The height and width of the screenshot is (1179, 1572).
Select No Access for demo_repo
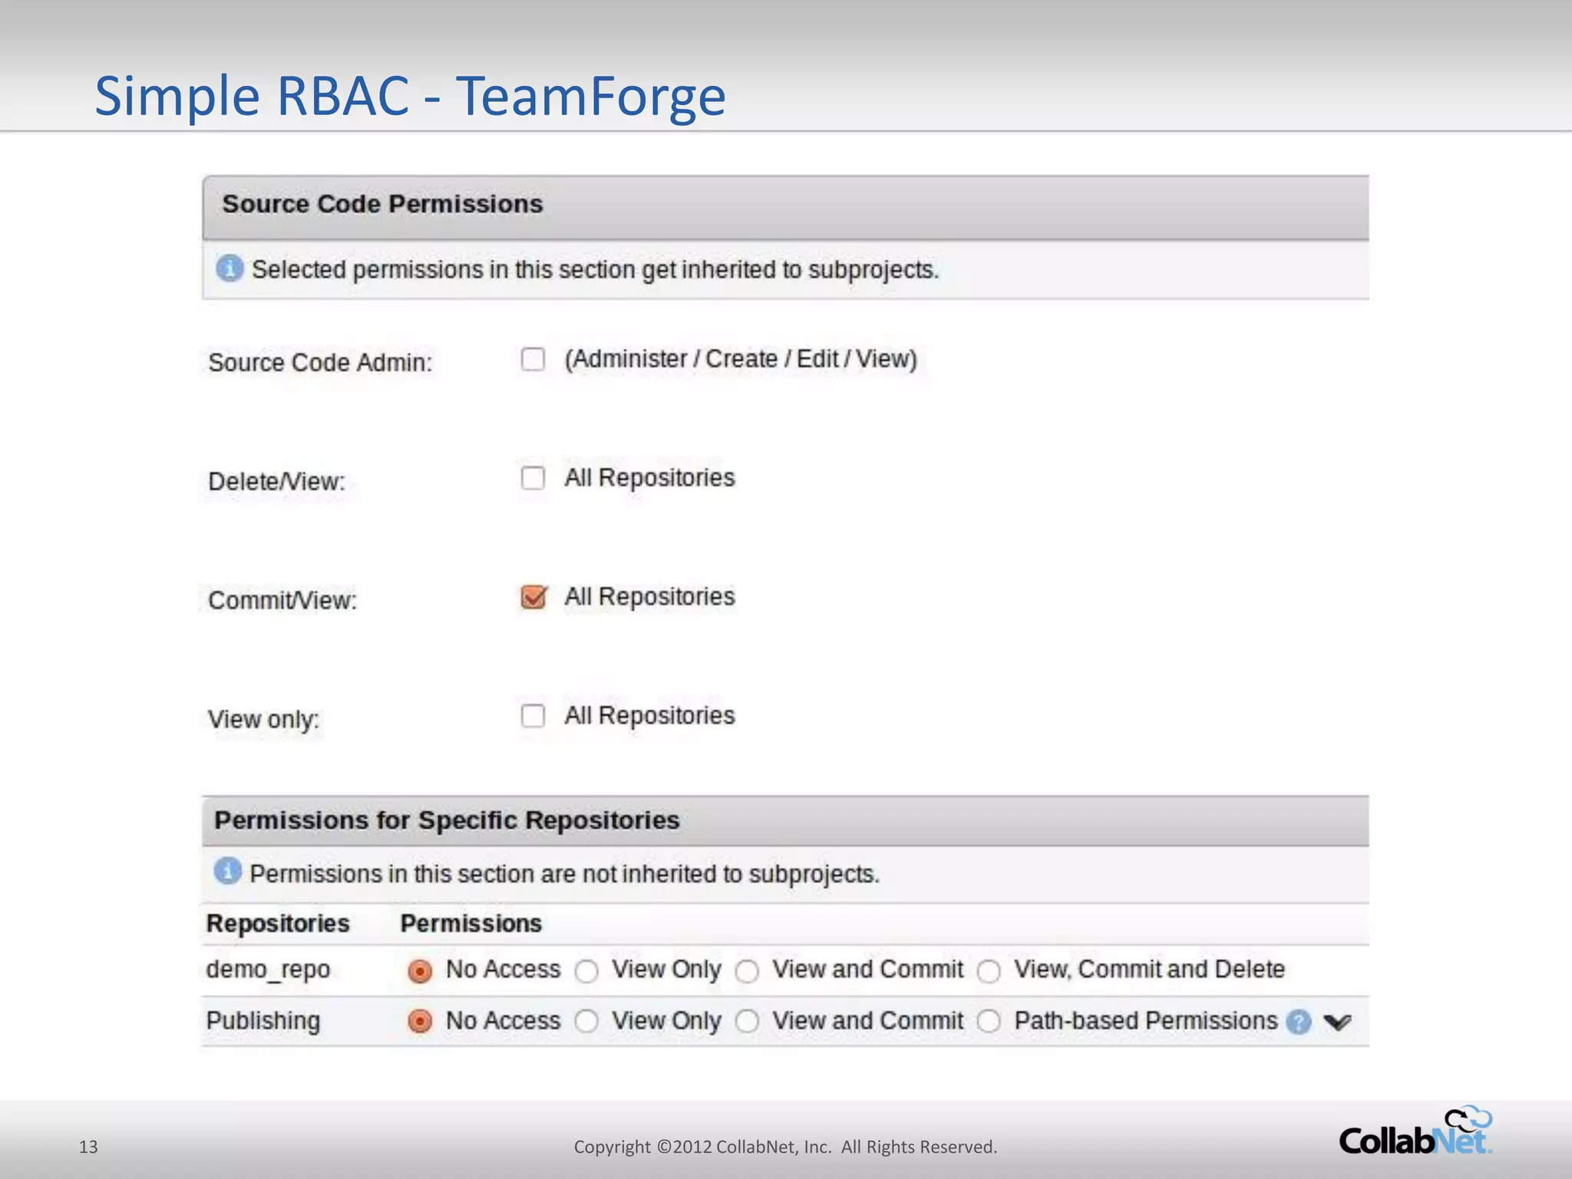click(420, 971)
